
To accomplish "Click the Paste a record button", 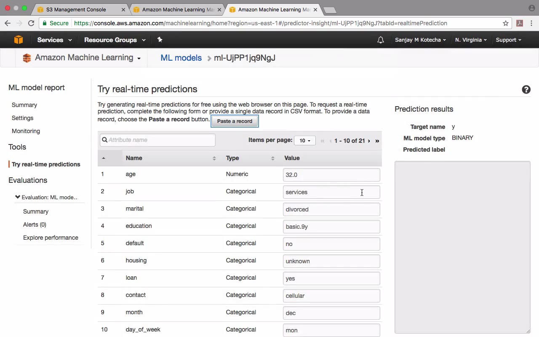I will click(x=235, y=121).
